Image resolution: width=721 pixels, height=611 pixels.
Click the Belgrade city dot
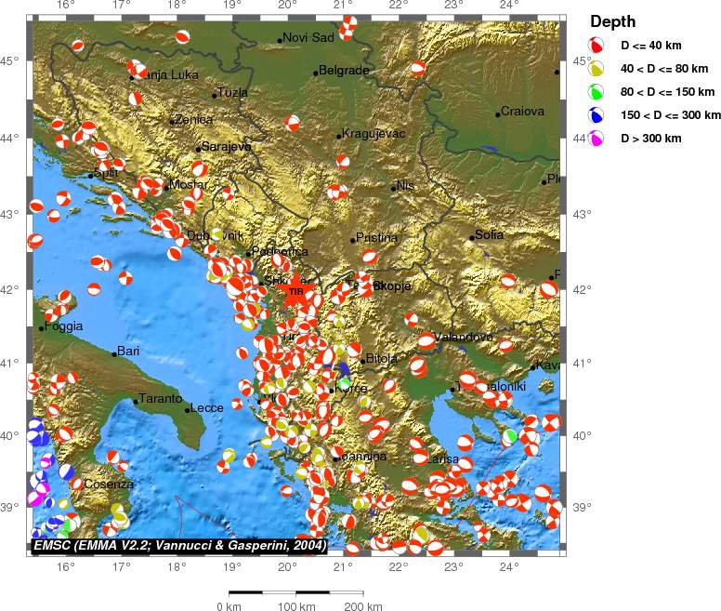(x=316, y=73)
